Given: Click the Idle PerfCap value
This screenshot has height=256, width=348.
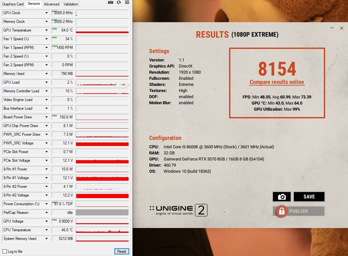Looking at the screenshot, I should [63, 213].
